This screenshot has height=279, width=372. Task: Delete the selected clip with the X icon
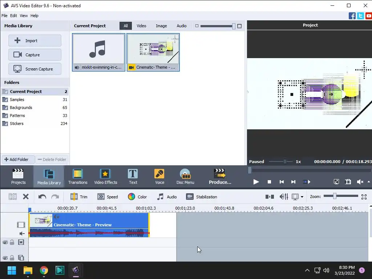[x=26, y=197]
